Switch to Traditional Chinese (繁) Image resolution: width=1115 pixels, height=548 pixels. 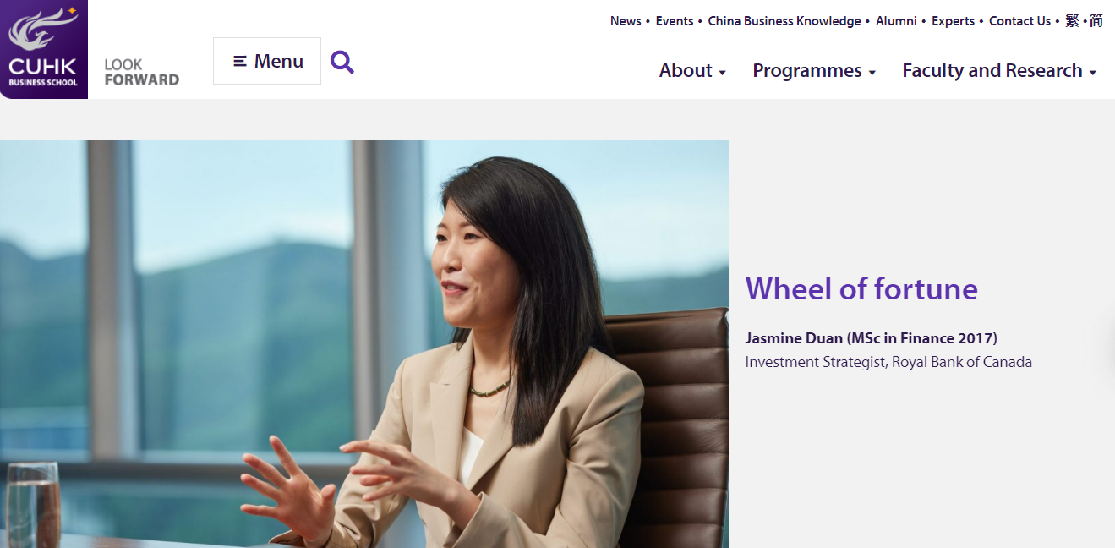pyautogui.click(x=1072, y=21)
